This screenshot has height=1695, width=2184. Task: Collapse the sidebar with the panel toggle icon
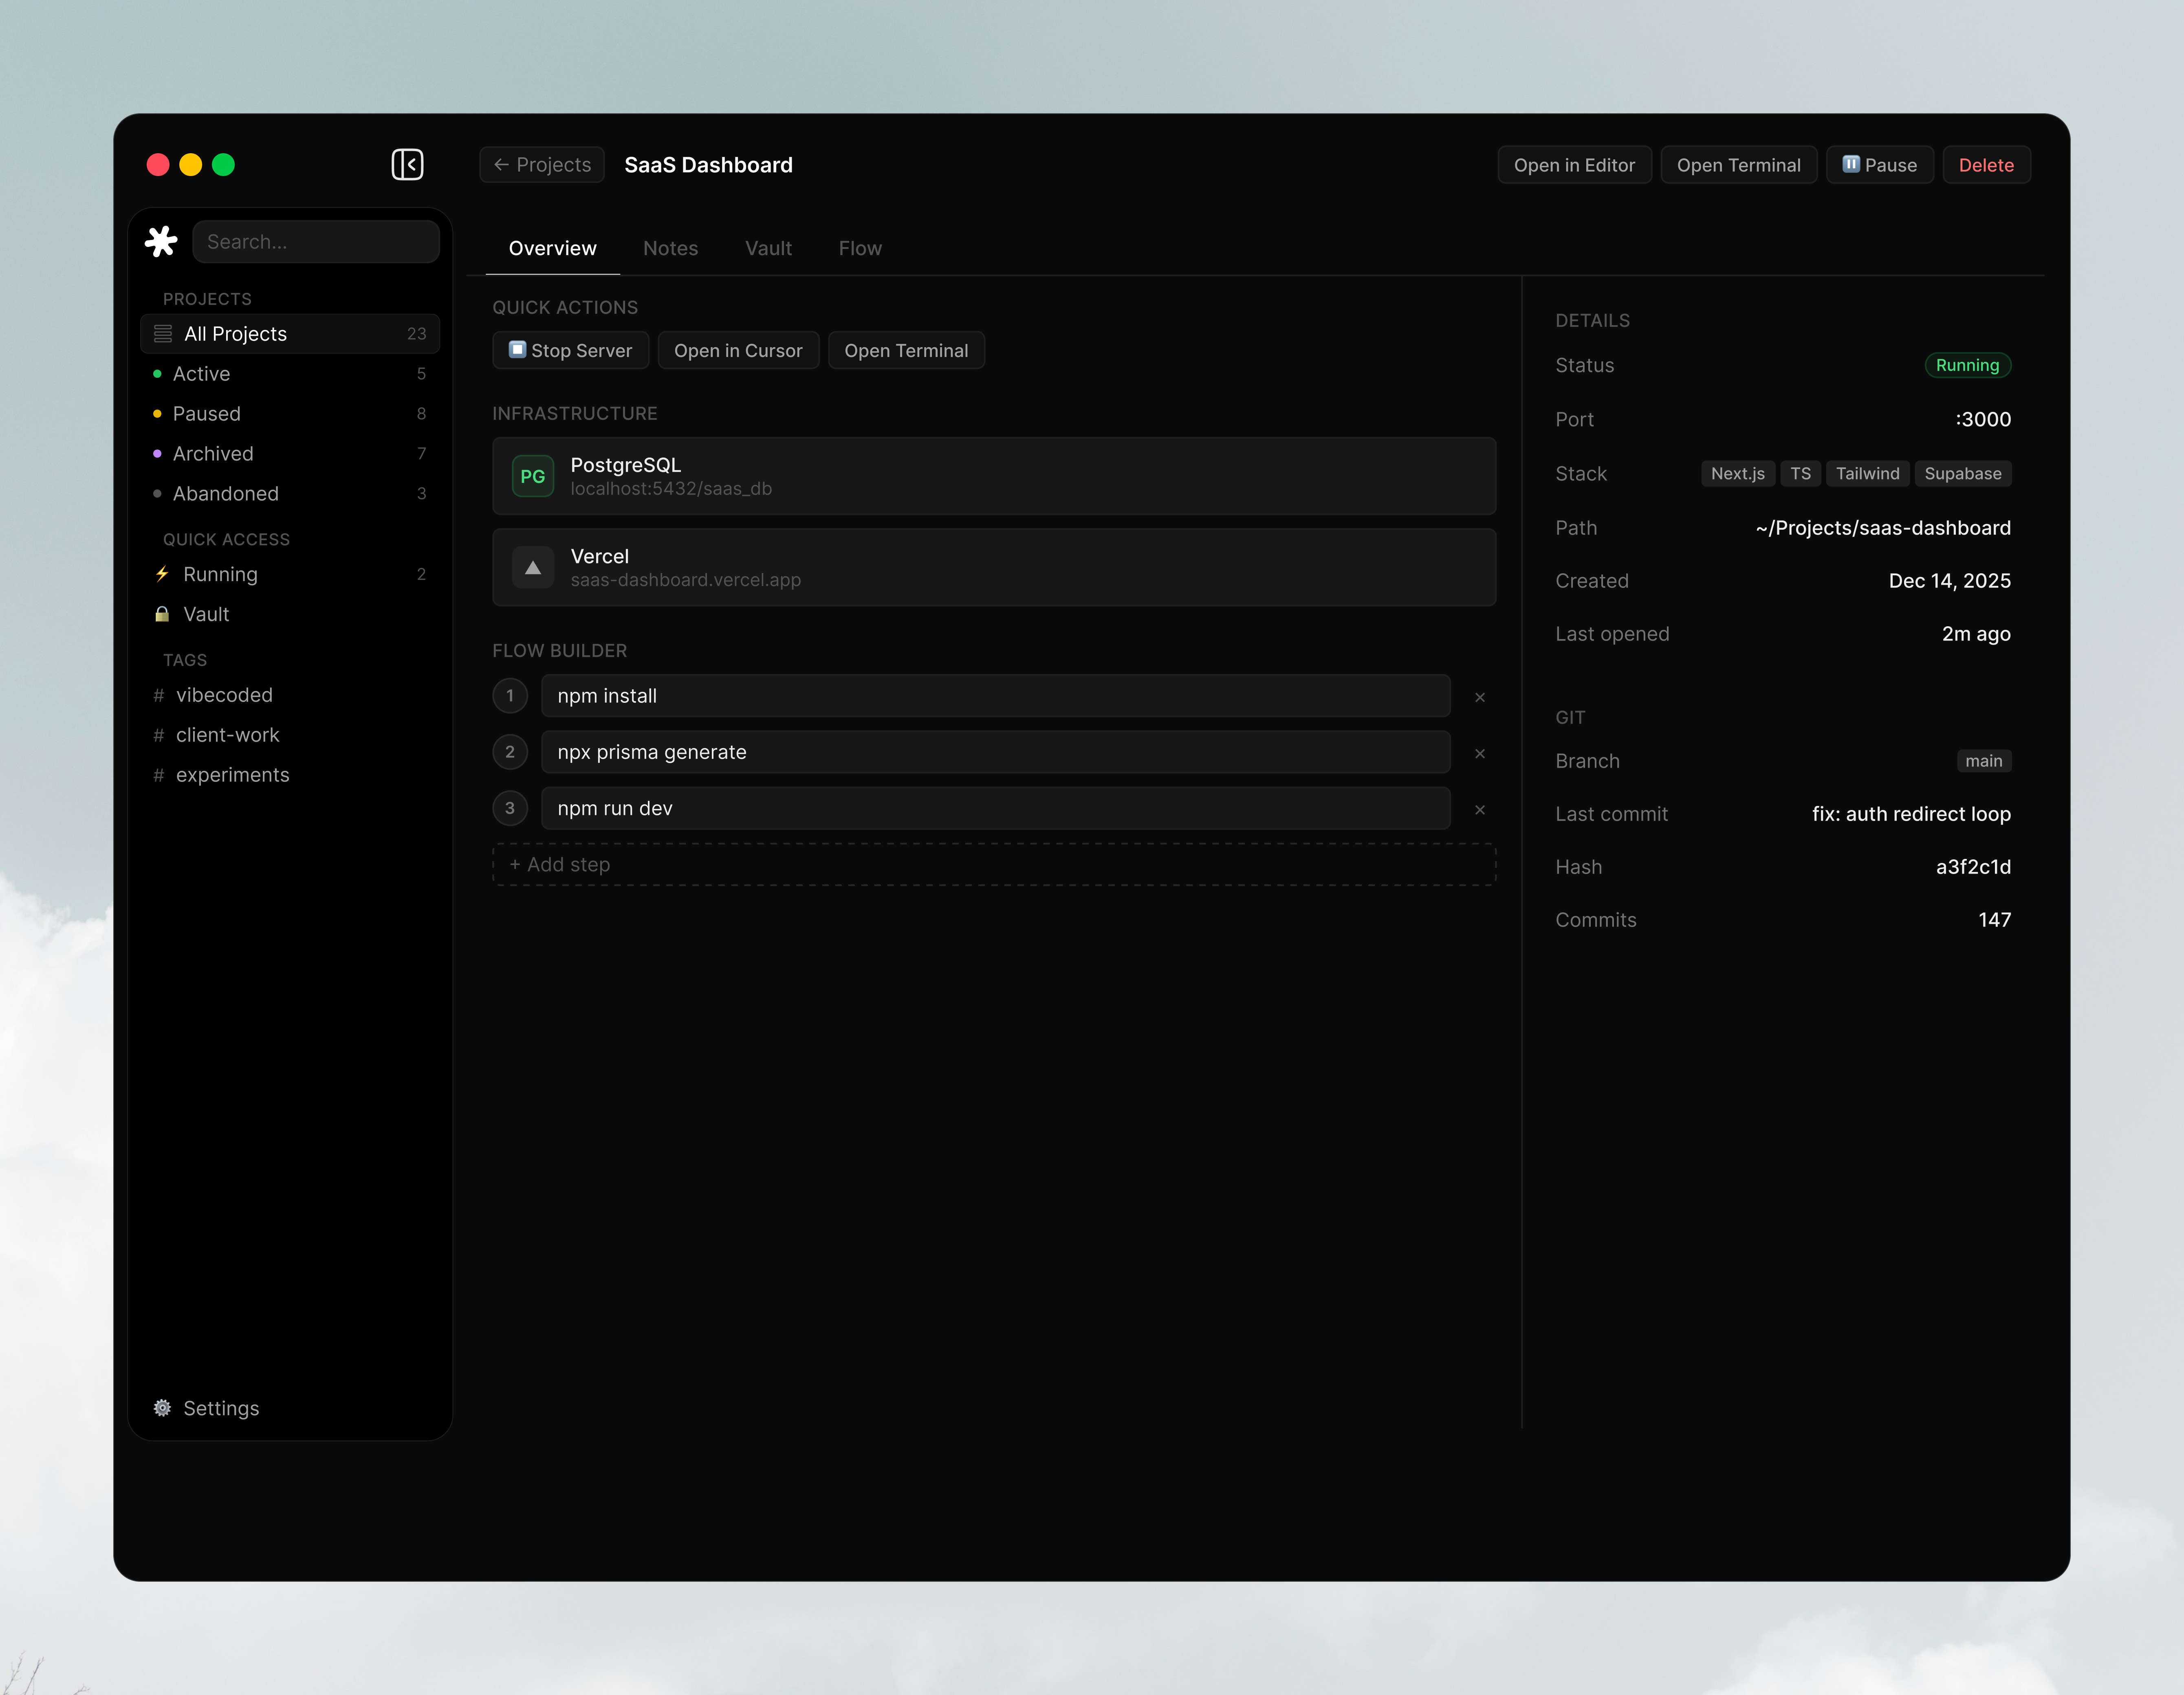[x=407, y=164]
